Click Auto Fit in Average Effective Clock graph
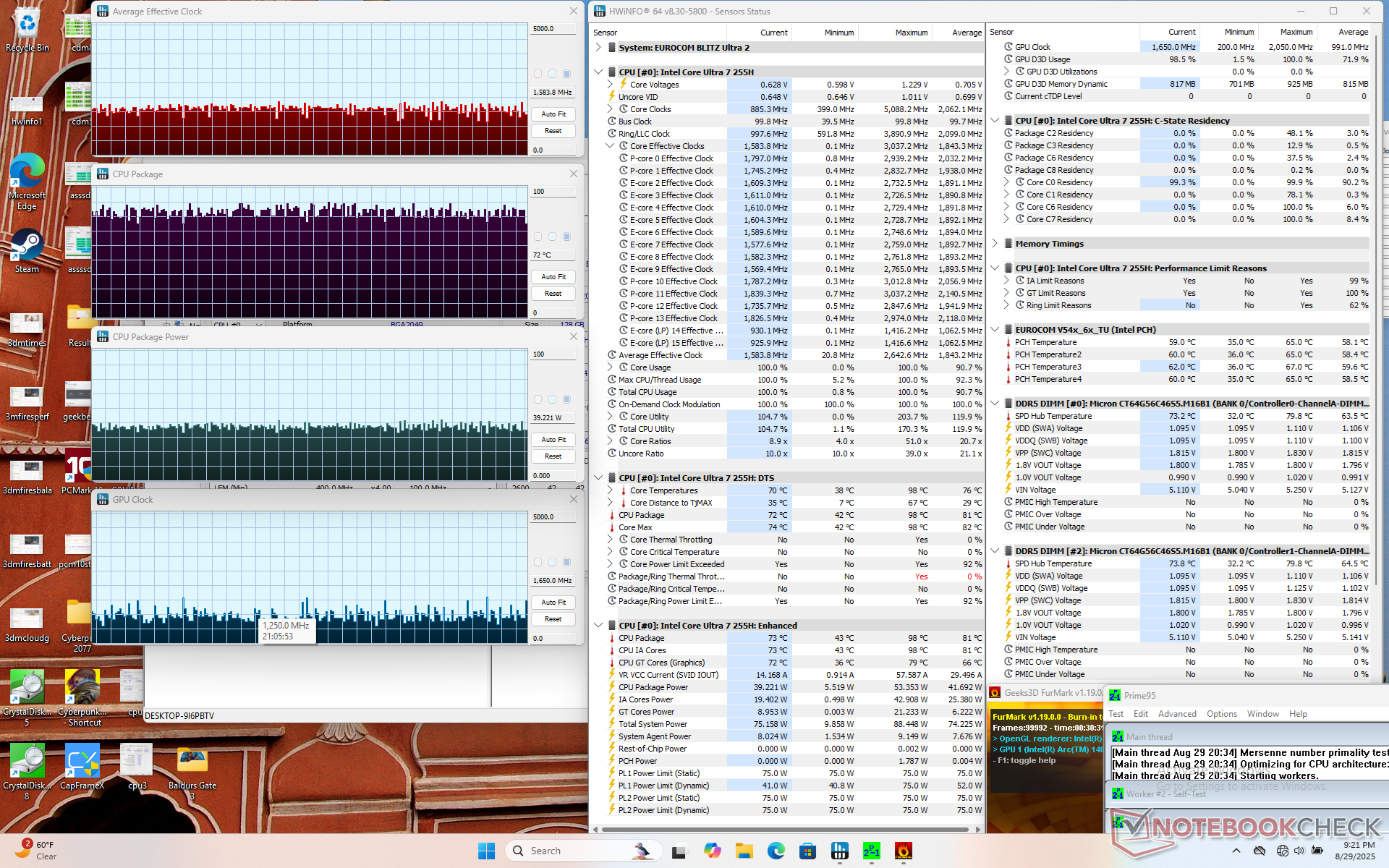 [x=553, y=114]
